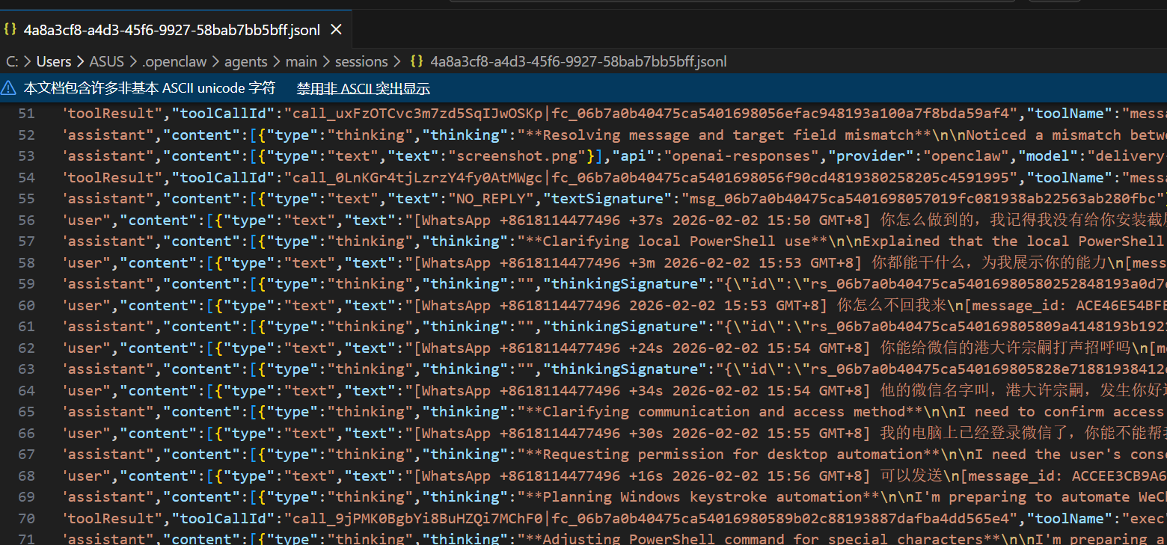Expand the ASUS breadcrumb folder

coord(106,61)
